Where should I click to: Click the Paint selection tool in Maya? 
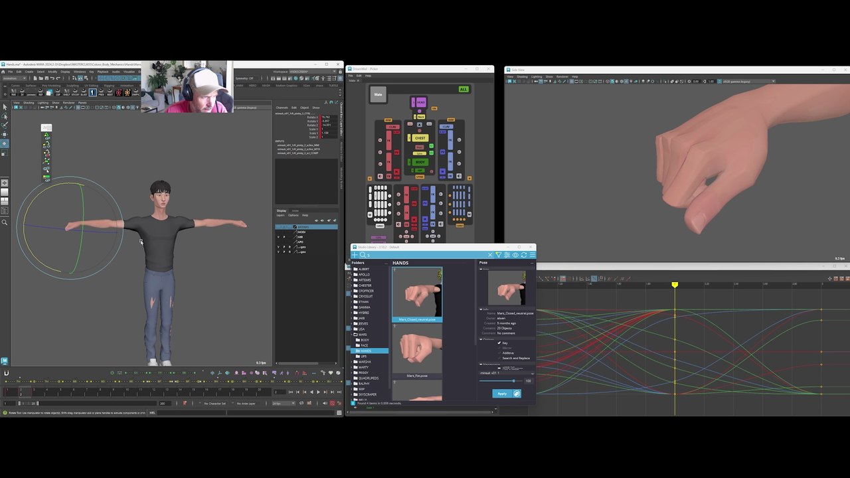coord(5,125)
